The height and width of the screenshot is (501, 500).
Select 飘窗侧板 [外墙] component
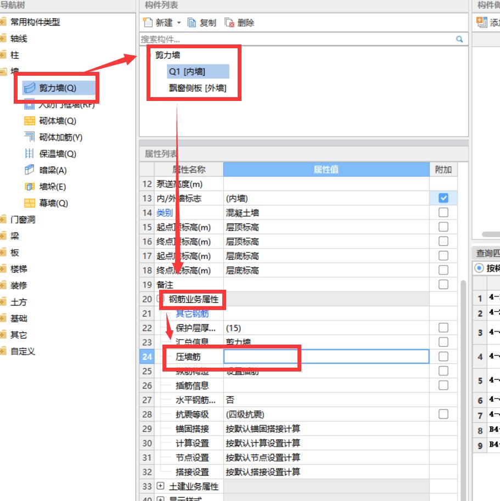(x=198, y=88)
